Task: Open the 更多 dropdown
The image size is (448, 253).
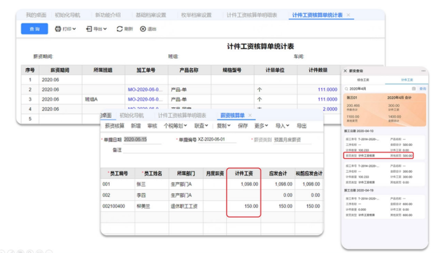Action: pyautogui.click(x=261, y=126)
